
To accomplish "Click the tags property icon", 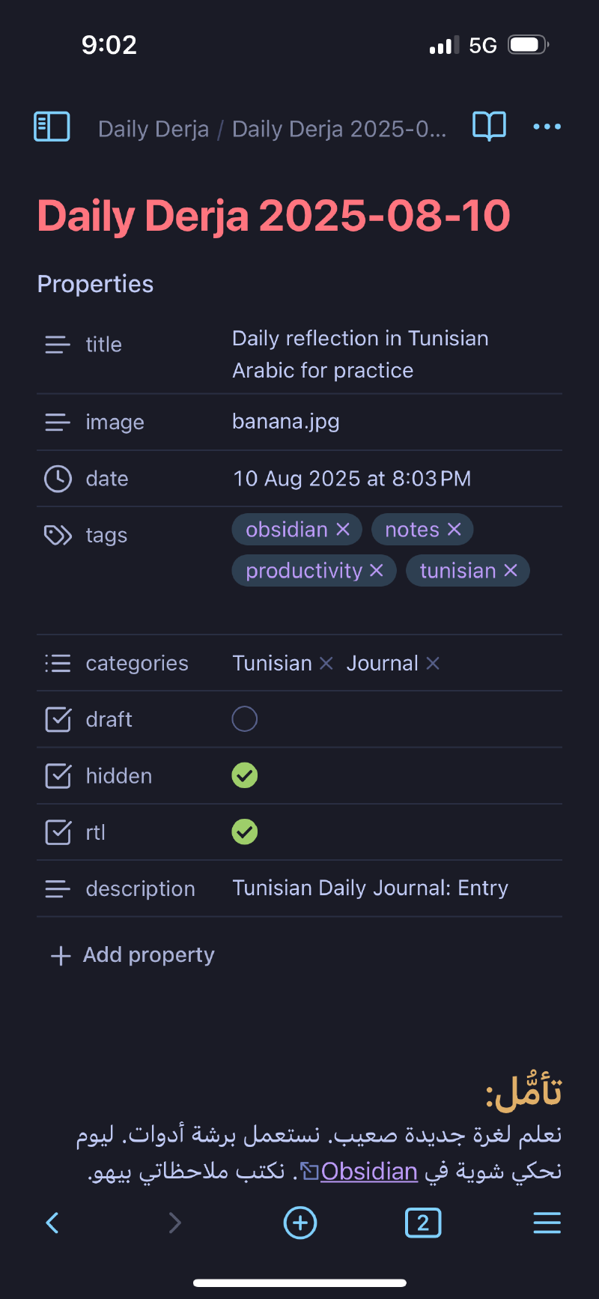I will coord(58,535).
